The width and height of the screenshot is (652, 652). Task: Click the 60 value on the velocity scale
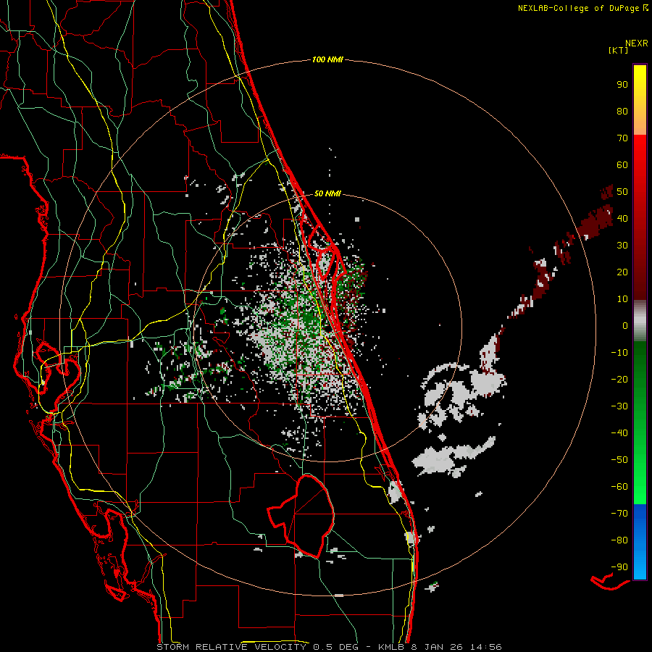coord(622,164)
